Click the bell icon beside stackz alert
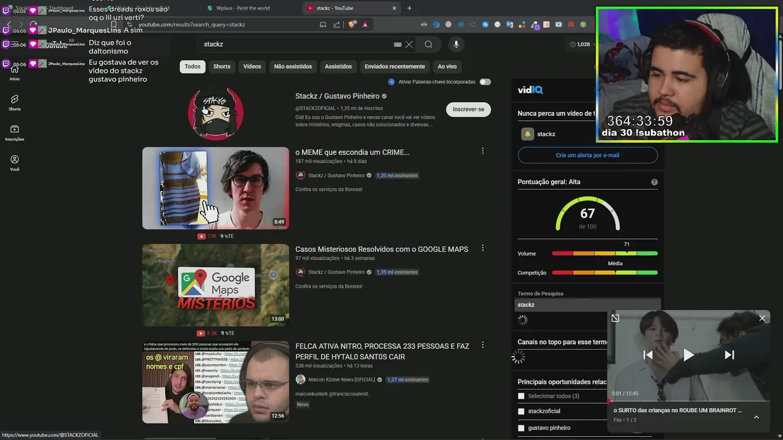This screenshot has height=440, width=783. tap(527, 134)
